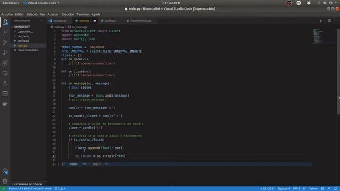Viewport: 340px width, 191px height.
Task: Split the editor to the right
Action: coord(329,21)
